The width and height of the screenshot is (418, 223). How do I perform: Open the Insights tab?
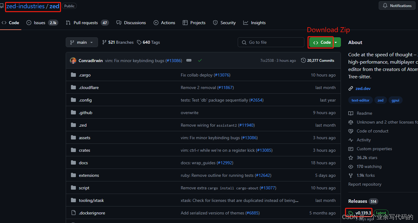tap(254, 23)
